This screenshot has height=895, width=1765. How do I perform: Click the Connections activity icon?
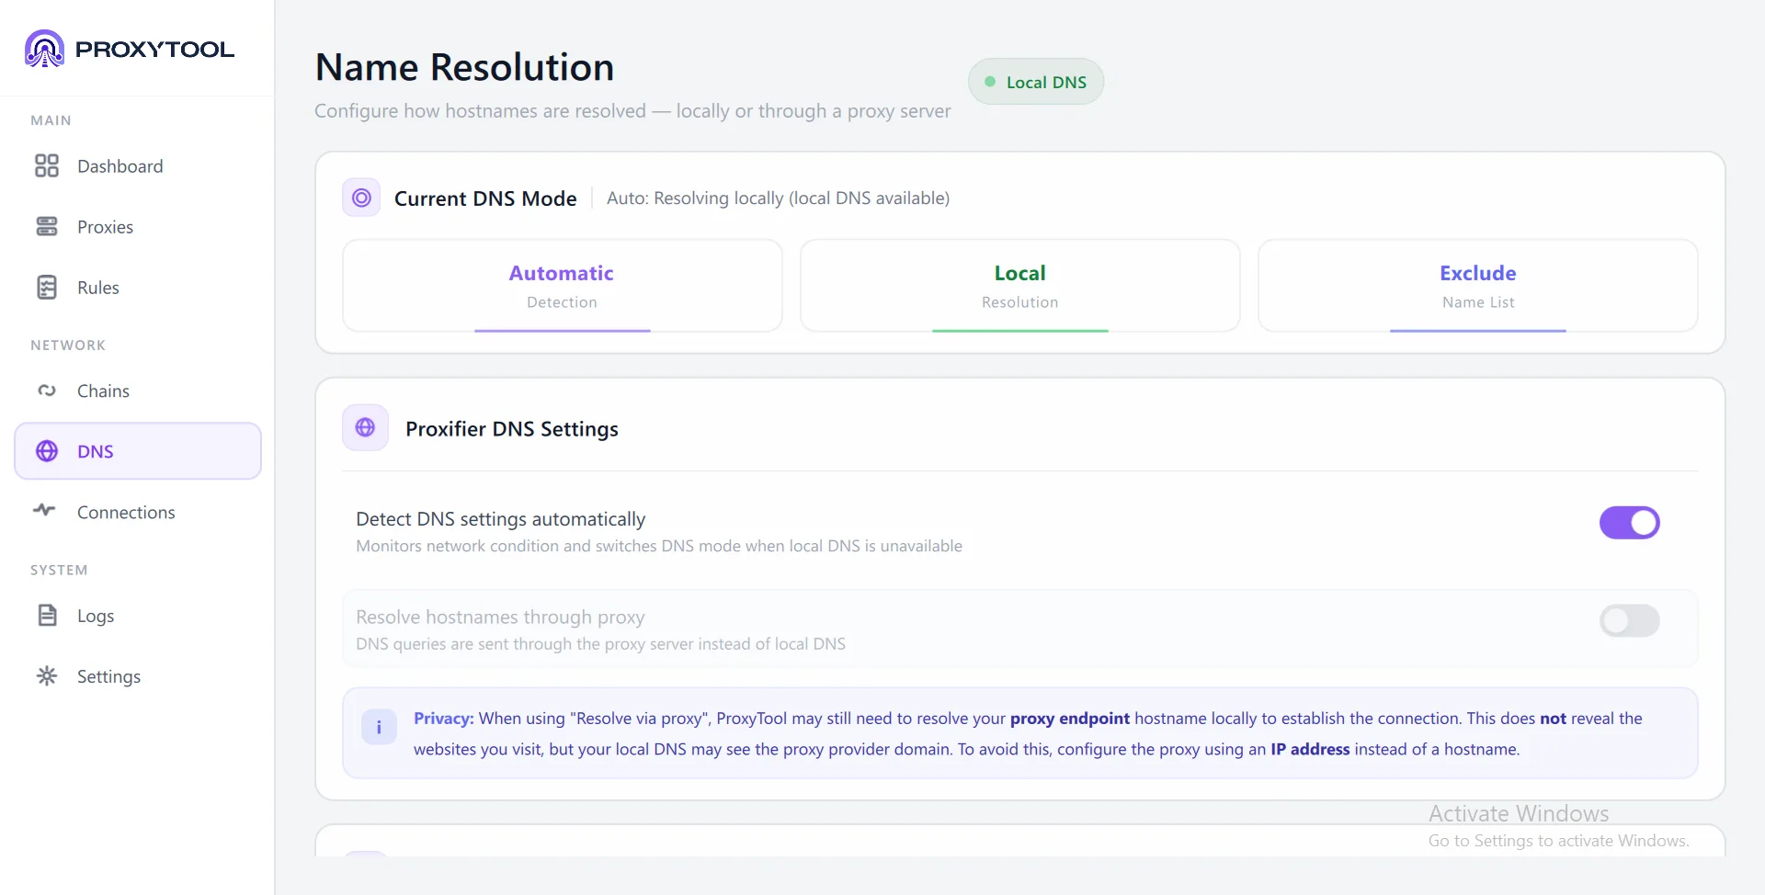pos(45,510)
